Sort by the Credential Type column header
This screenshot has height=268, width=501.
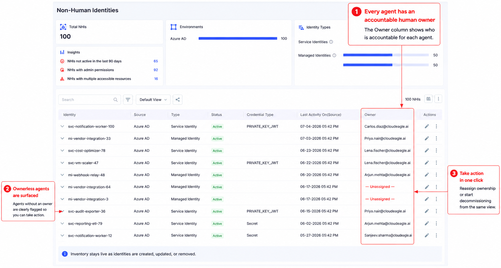(x=260, y=115)
